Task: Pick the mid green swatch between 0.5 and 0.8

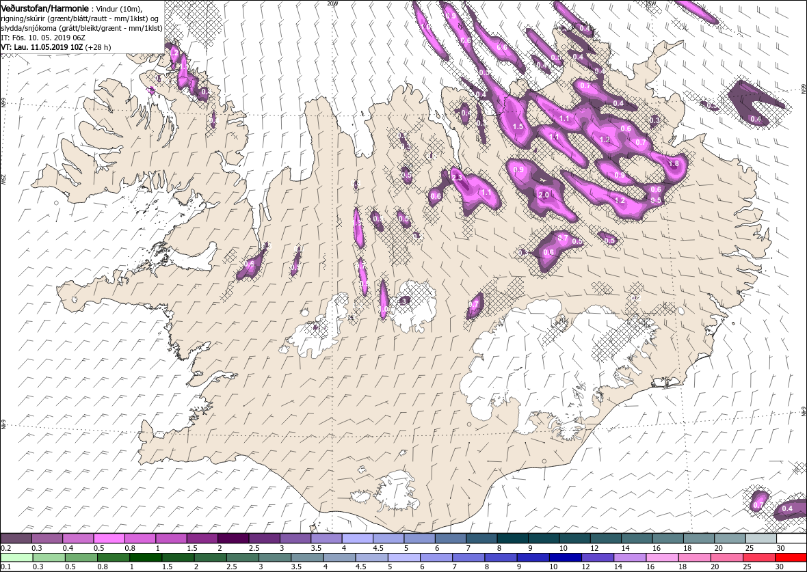Action: click(81, 558)
